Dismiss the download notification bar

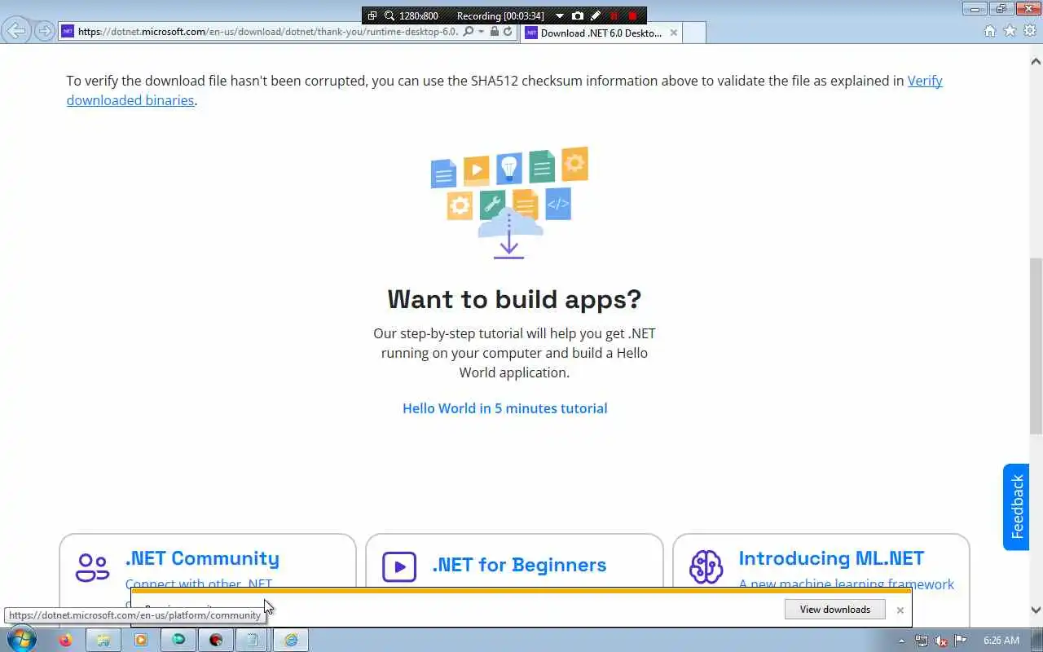click(900, 610)
